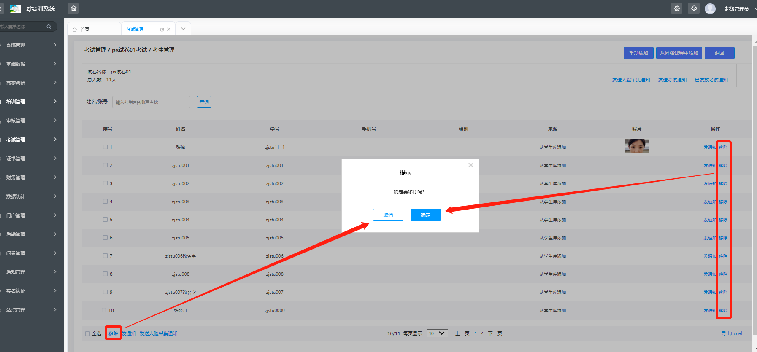
Task: Expand the 需求调研 sidebar menu chevron
Action: (55, 82)
